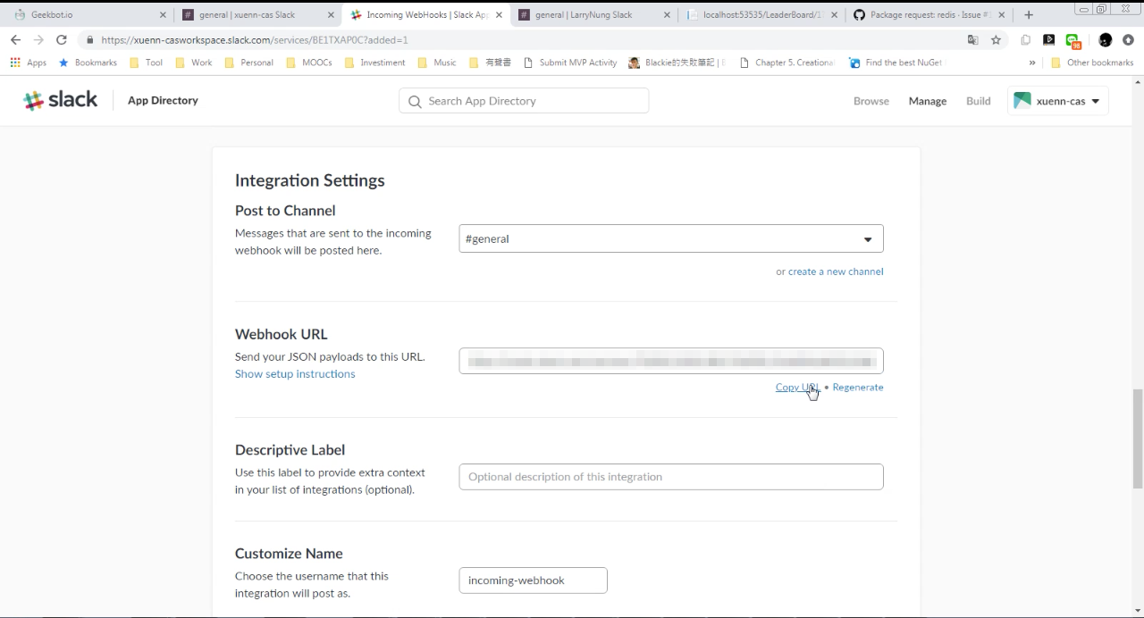Open Find the best NuGet bookmark
The height and width of the screenshot is (618, 1144).
[896, 63]
